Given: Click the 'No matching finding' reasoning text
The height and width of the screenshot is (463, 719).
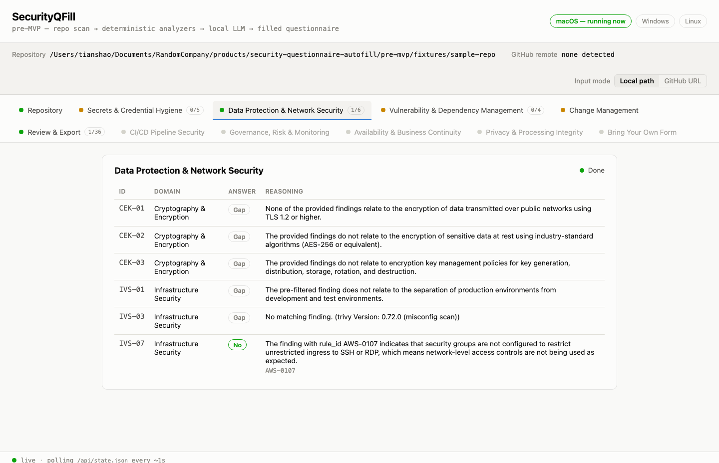Looking at the screenshot, I should 362,317.
